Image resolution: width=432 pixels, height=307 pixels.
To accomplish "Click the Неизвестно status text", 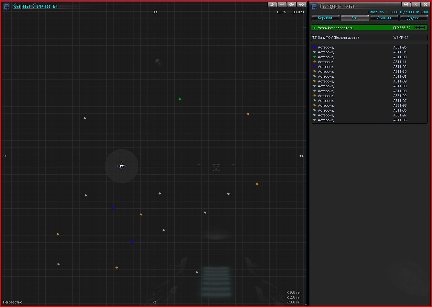I will click(x=13, y=302).
